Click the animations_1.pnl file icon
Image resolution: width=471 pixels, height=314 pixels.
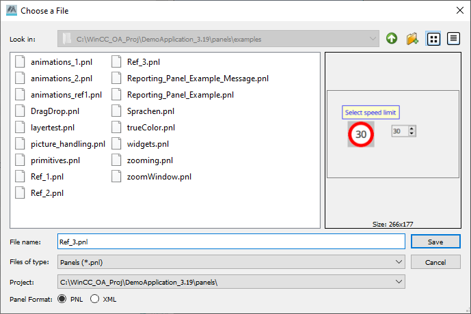(x=21, y=62)
